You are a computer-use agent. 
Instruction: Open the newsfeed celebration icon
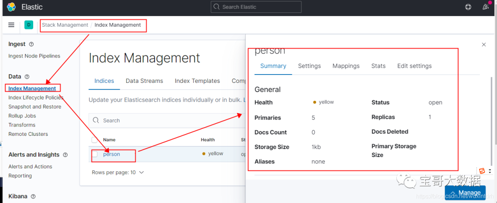(485, 6)
